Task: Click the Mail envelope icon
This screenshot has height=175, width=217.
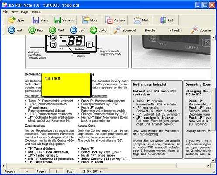Action: tap(137, 20)
